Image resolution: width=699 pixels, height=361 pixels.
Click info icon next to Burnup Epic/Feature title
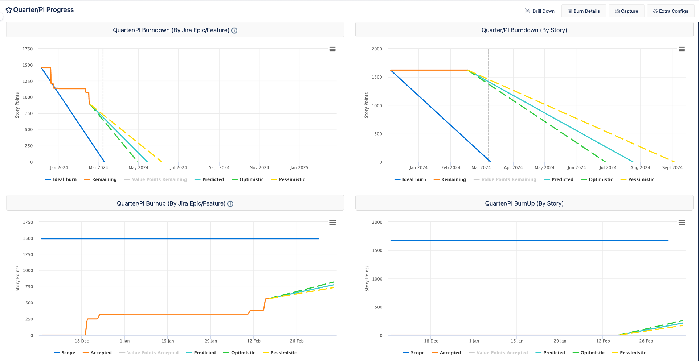[x=230, y=204]
